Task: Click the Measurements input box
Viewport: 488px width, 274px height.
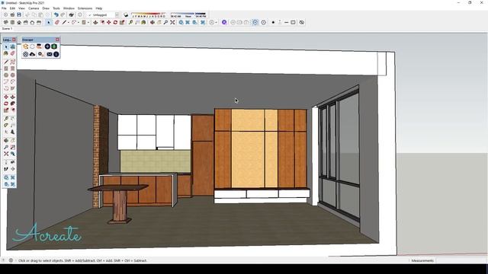Action: tap(461, 260)
